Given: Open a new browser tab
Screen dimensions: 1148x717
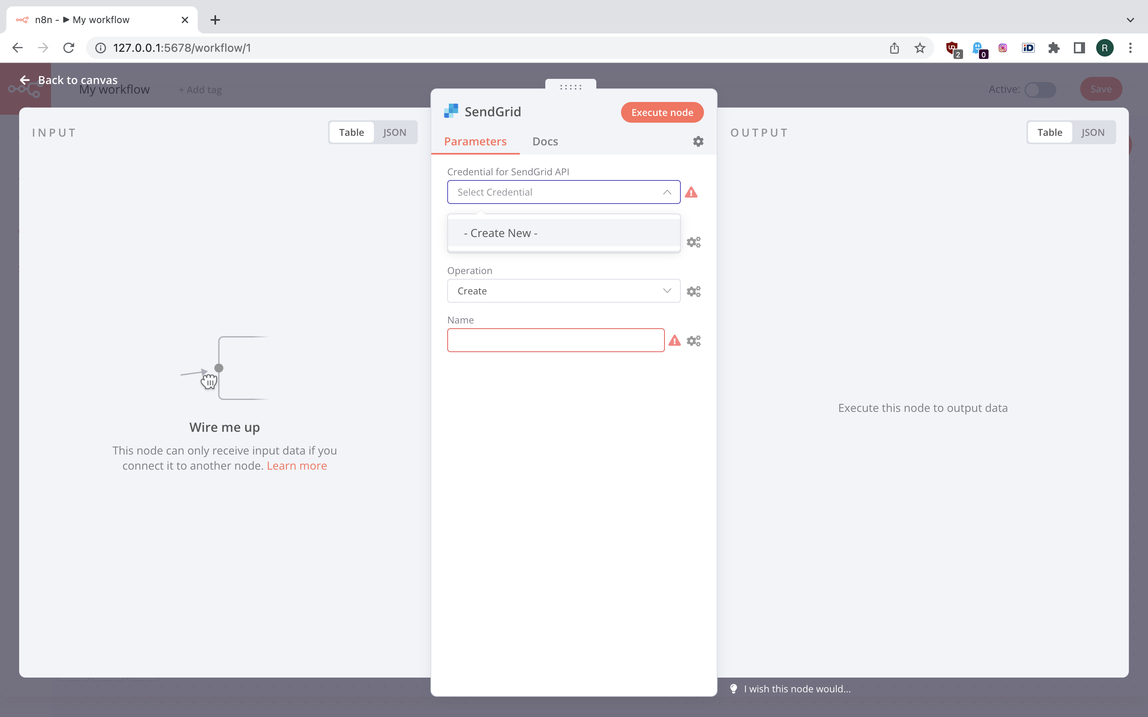Looking at the screenshot, I should (x=215, y=20).
